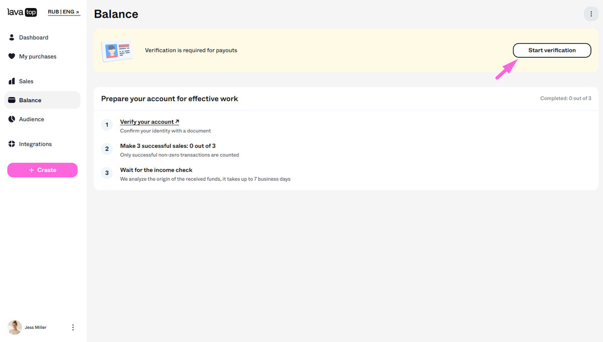Click the step 1 number badge
The height and width of the screenshot is (342, 603).
[x=107, y=125]
